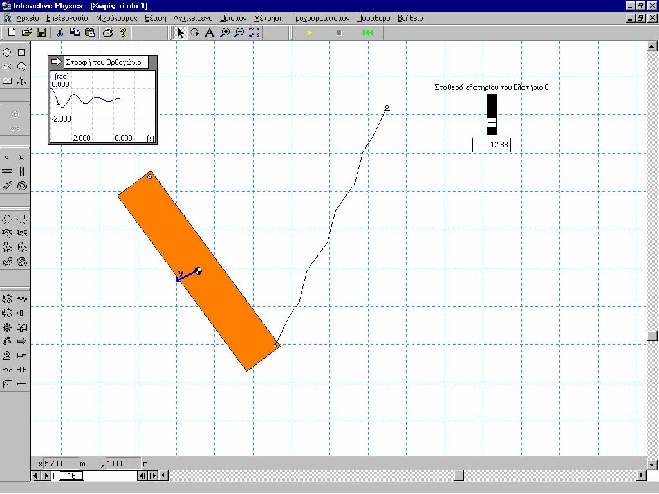Image resolution: width=659 pixels, height=494 pixels.
Task: Click the Zoom to extent icon
Action: tap(254, 32)
